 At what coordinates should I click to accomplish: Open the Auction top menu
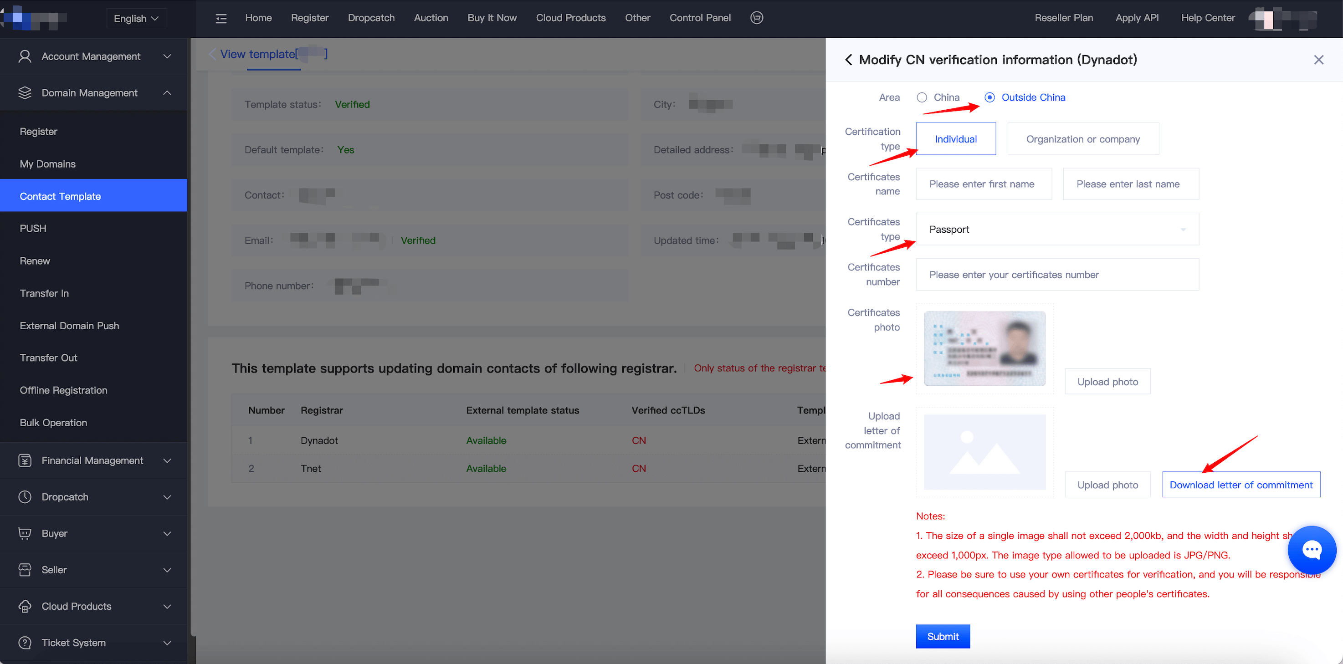(x=431, y=18)
